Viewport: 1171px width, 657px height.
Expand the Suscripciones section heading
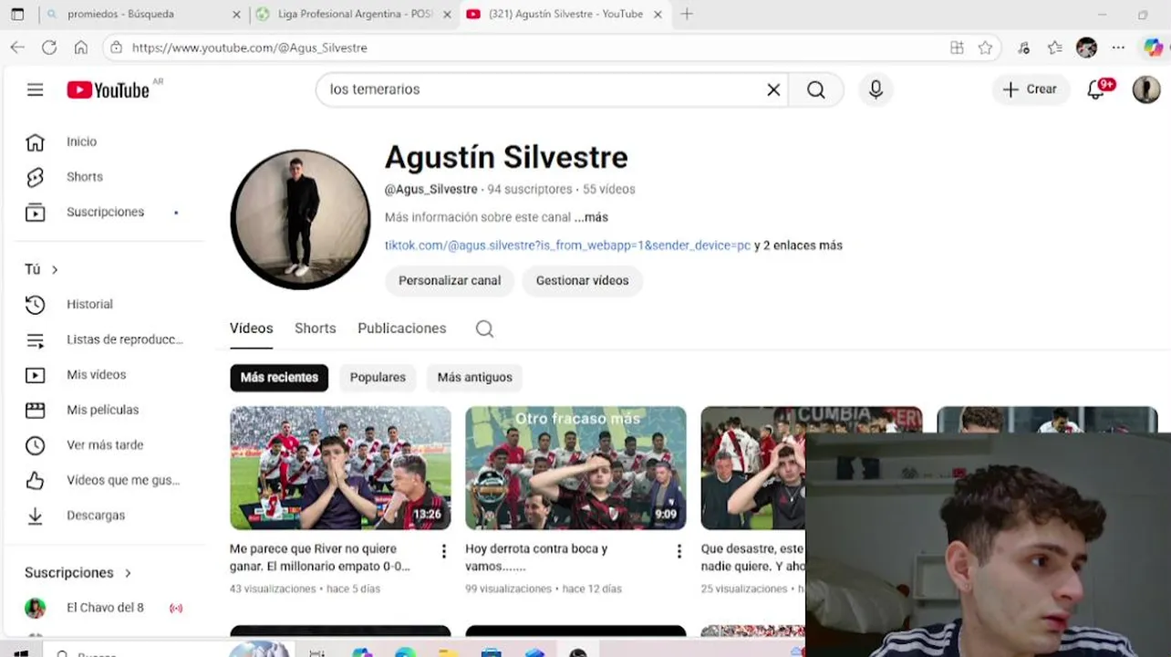[78, 573]
